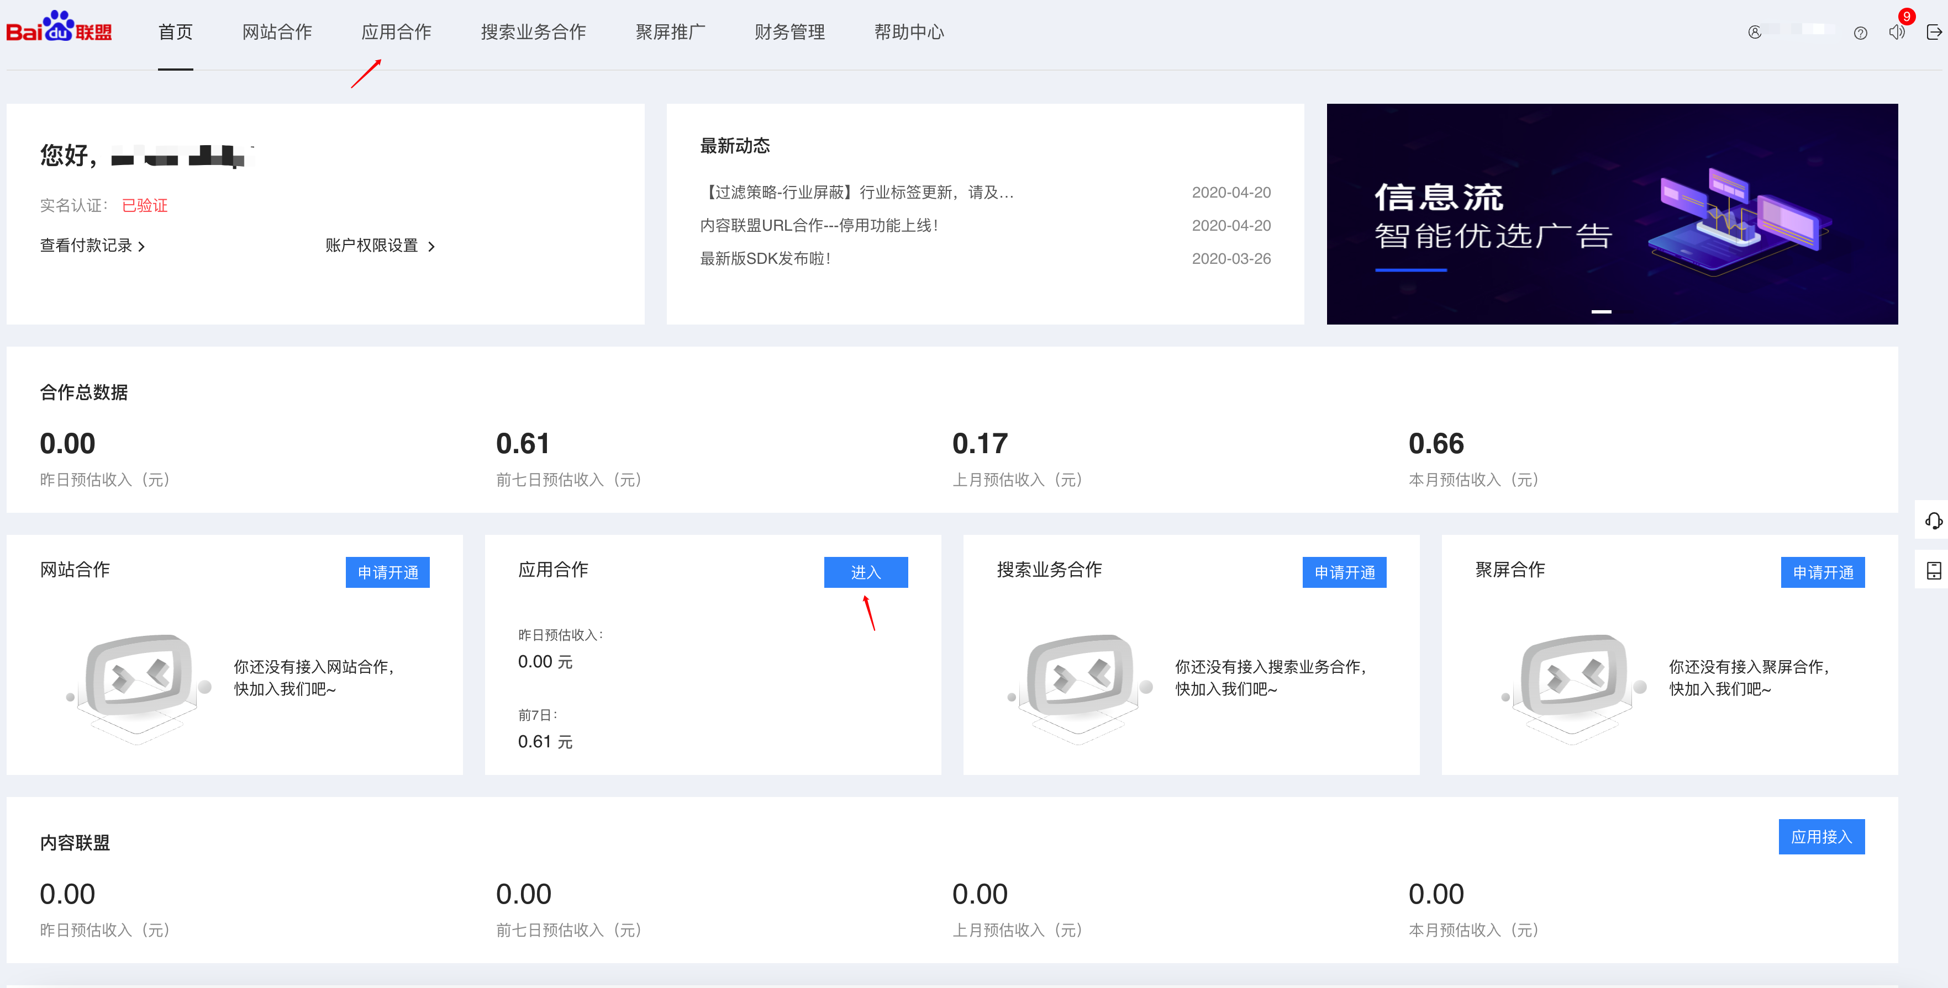Click the 0.17 上月预估收入 value
The height and width of the screenshot is (988, 1948).
980,443
